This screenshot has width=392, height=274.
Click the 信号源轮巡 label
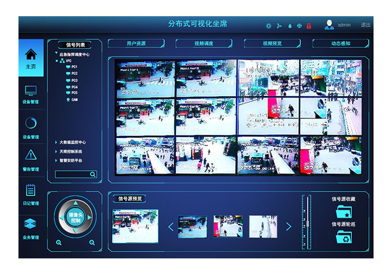pos(344,224)
